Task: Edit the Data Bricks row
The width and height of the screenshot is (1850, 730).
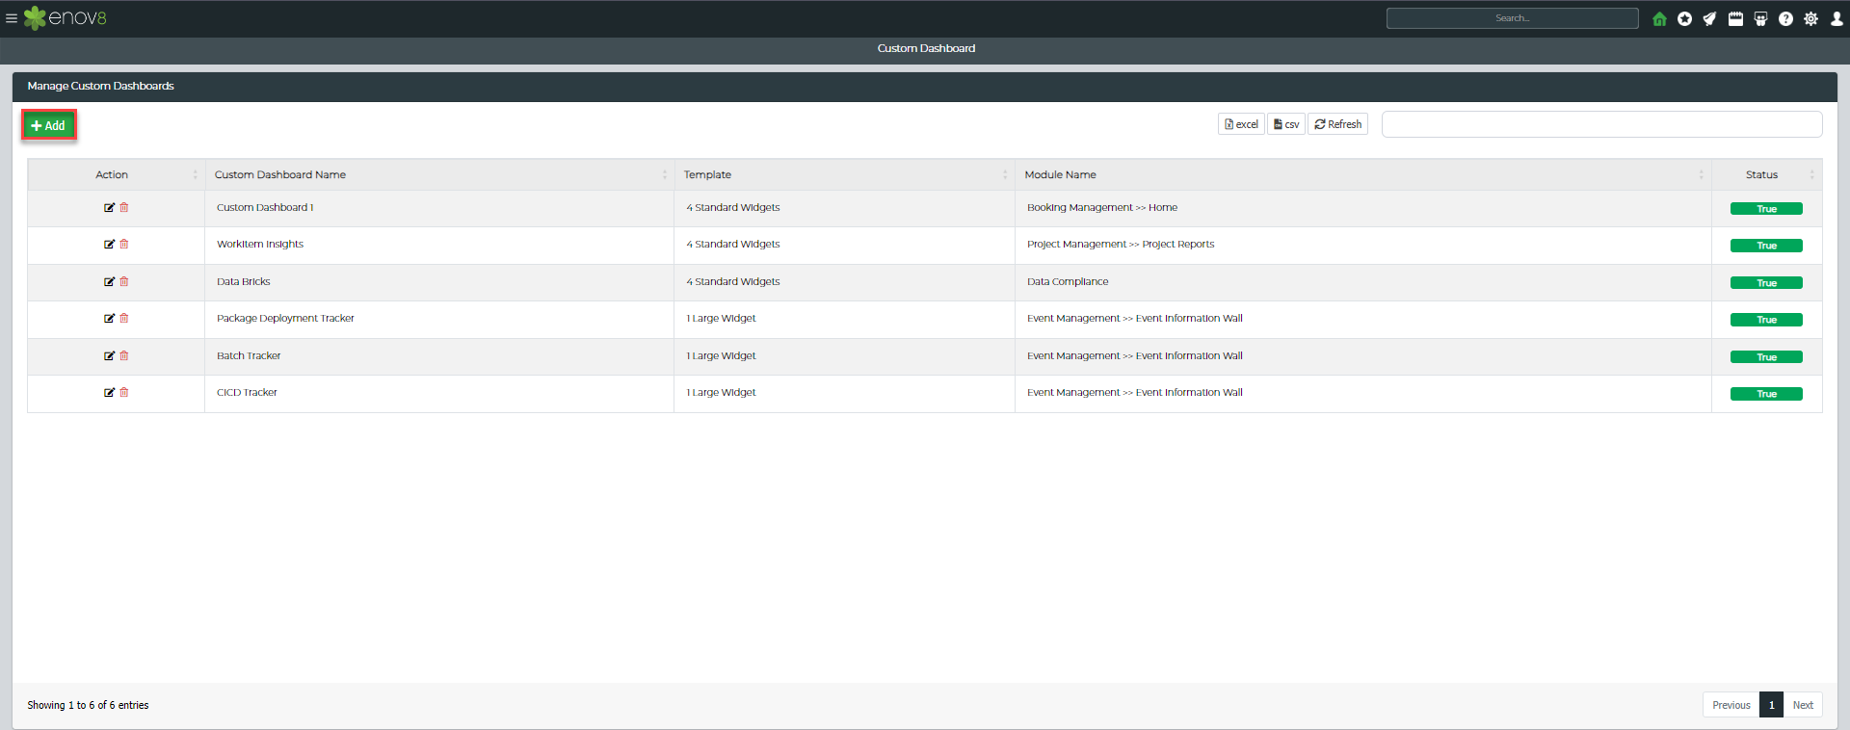Action: pyautogui.click(x=109, y=281)
